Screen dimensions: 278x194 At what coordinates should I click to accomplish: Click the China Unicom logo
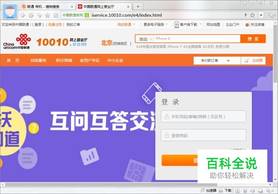coord(17,41)
